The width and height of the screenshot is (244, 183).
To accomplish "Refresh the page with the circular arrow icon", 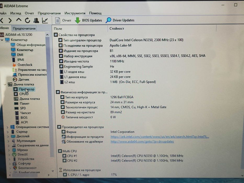I will pos(27,20).
